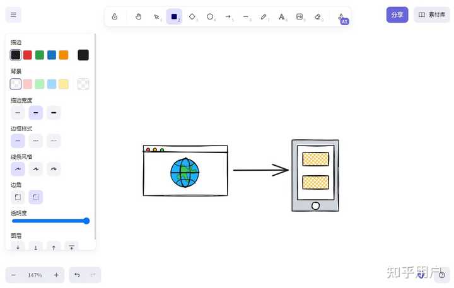Image resolution: width=454 pixels, height=288 pixels.
Task: Open the 素材库 library panel
Action: point(432,14)
